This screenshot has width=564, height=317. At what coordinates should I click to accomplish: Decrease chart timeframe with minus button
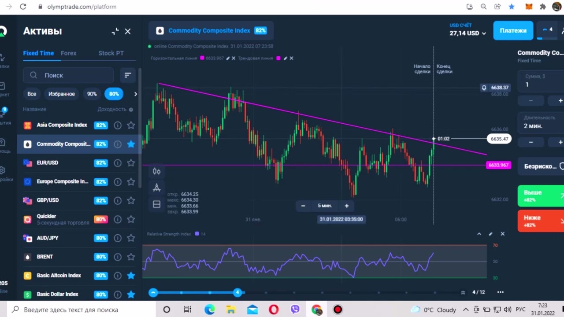(303, 206)
